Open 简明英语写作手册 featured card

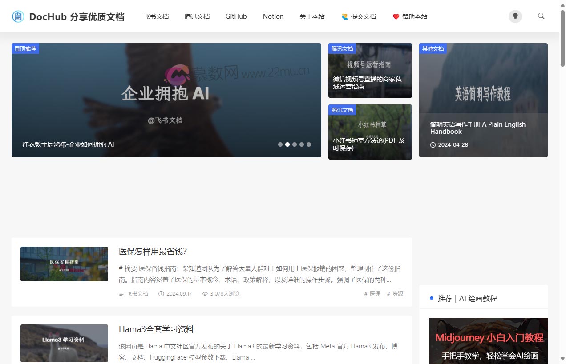483,100
